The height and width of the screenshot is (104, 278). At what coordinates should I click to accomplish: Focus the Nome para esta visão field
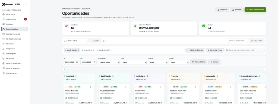238,41
